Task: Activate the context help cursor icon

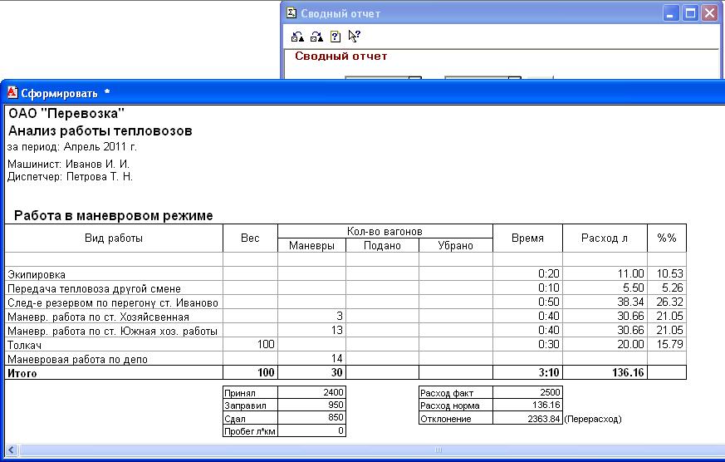Action: tap(354, 36)
